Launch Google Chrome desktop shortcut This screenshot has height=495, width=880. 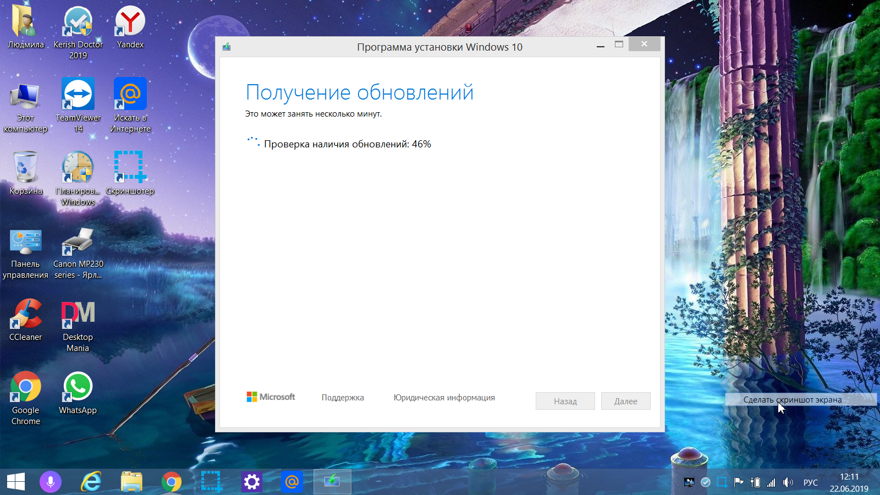[x=25, y=398]
